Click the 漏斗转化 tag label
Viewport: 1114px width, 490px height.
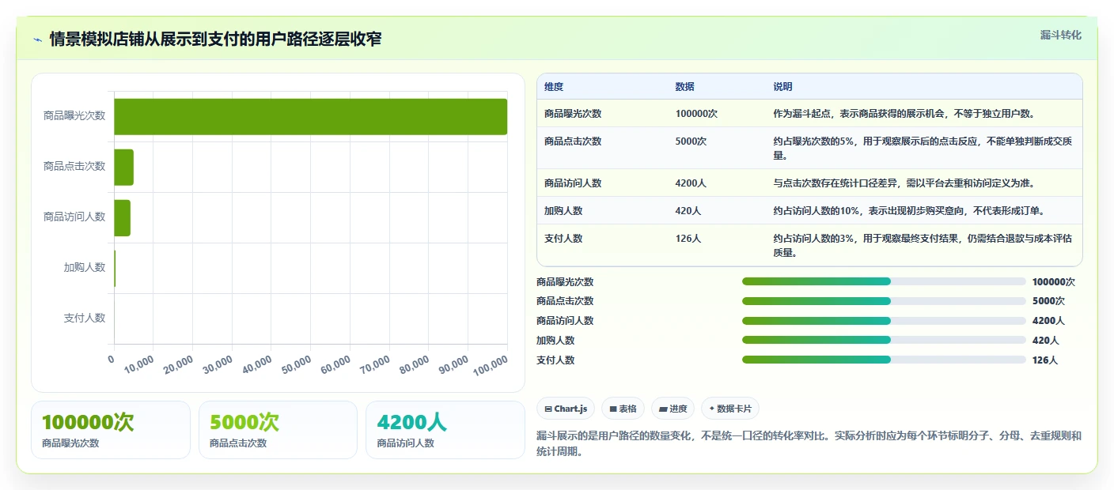coord(1060,35)
